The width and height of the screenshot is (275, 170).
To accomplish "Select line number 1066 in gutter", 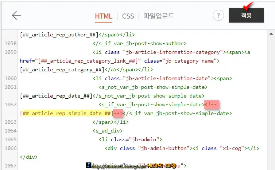I will point(11,148).
